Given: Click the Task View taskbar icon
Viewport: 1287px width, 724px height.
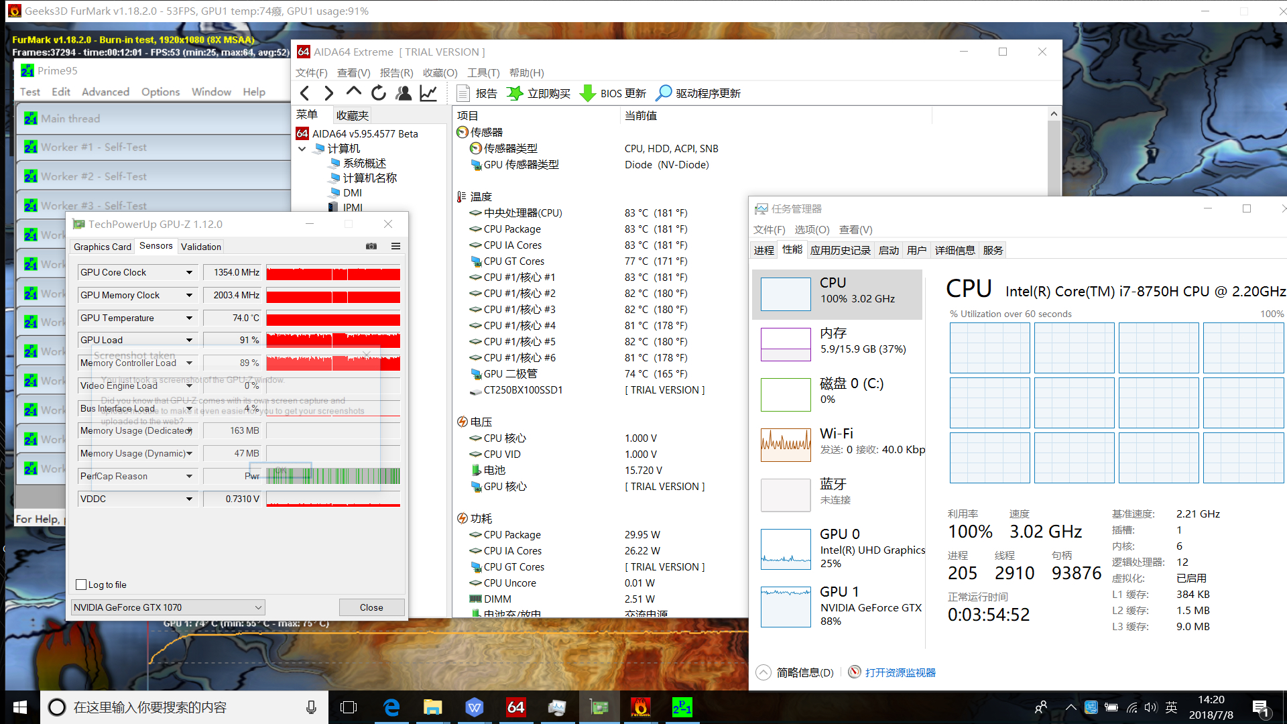Looking at the screenshot, I should pyautogui.click(x=349, y=707).
